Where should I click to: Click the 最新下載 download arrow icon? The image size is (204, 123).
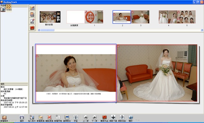click(113, 117)
